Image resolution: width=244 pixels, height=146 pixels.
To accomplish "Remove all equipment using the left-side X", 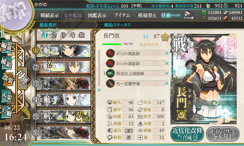I will pos(99,90).
